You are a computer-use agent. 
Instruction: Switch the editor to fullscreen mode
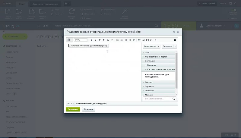click(x=151, y=40)
